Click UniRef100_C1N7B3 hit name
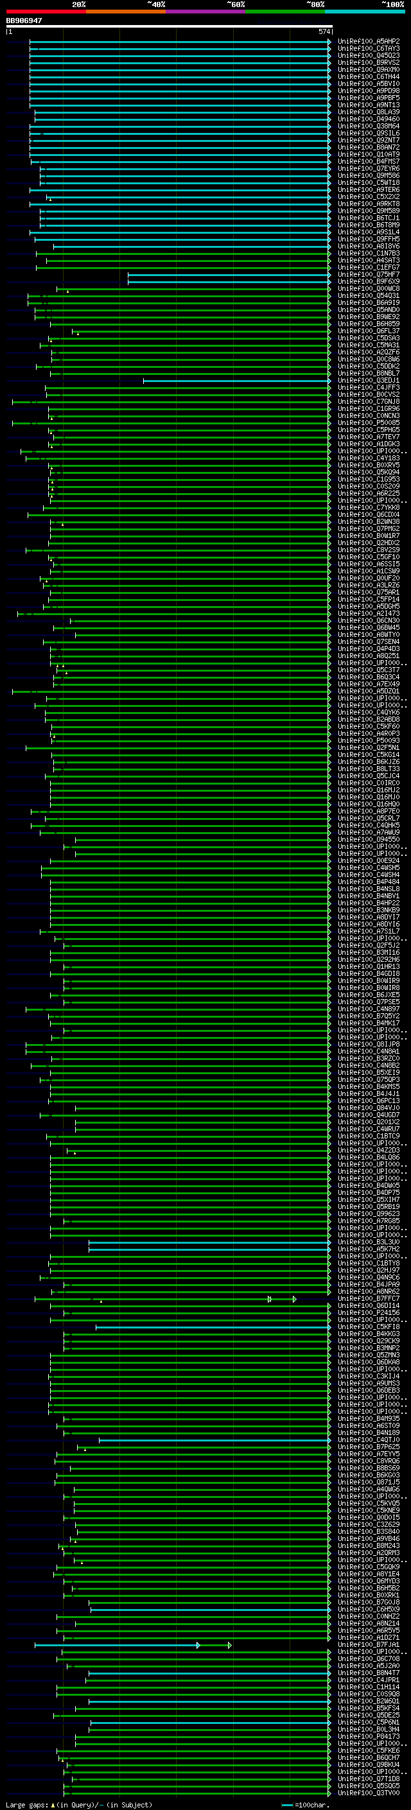411x1810 pixels. point(369,253)
